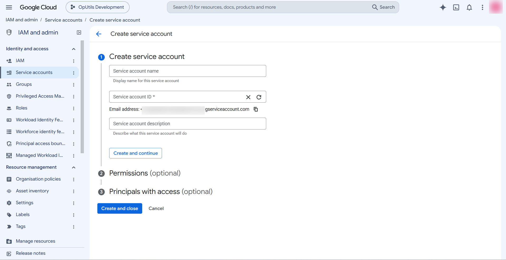This screenshot has height=260, width=506.
Task: Open the OpUtils Development project picker
Action: click(x=98, y=7)
